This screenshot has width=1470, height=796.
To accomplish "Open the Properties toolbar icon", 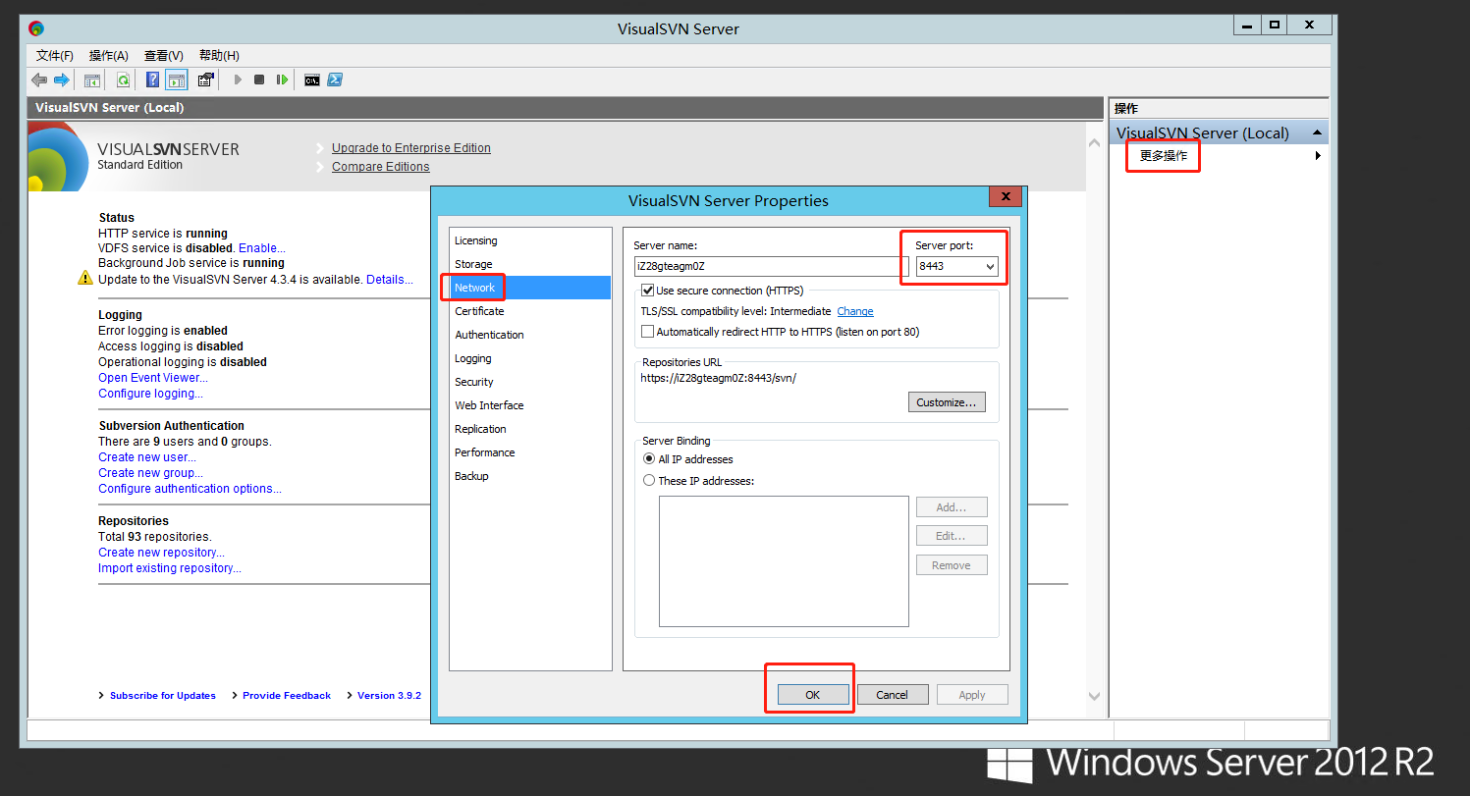I will point(206,80).
